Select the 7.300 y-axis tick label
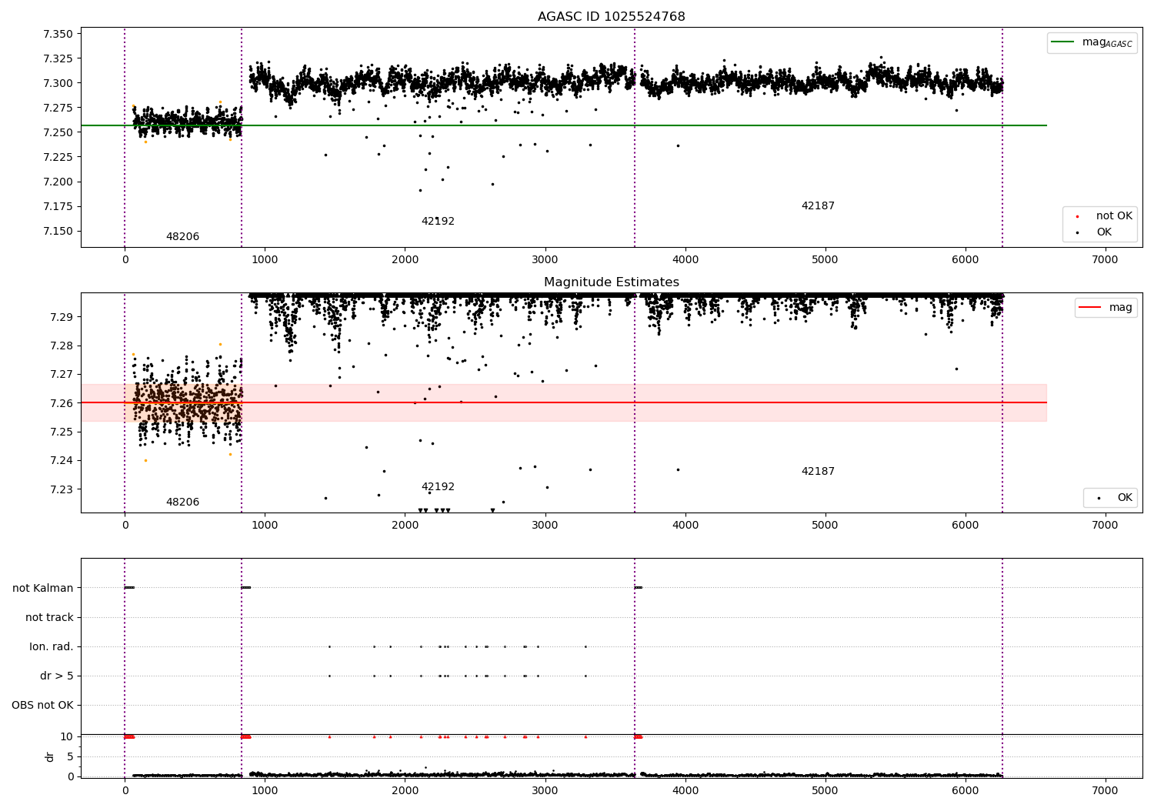This screenshot has width=1154, height=808. 58,83
